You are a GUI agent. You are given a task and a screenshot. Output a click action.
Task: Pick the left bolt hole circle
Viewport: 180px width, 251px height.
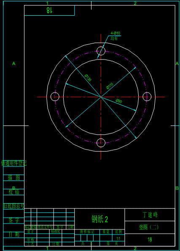tap(55, 97)
